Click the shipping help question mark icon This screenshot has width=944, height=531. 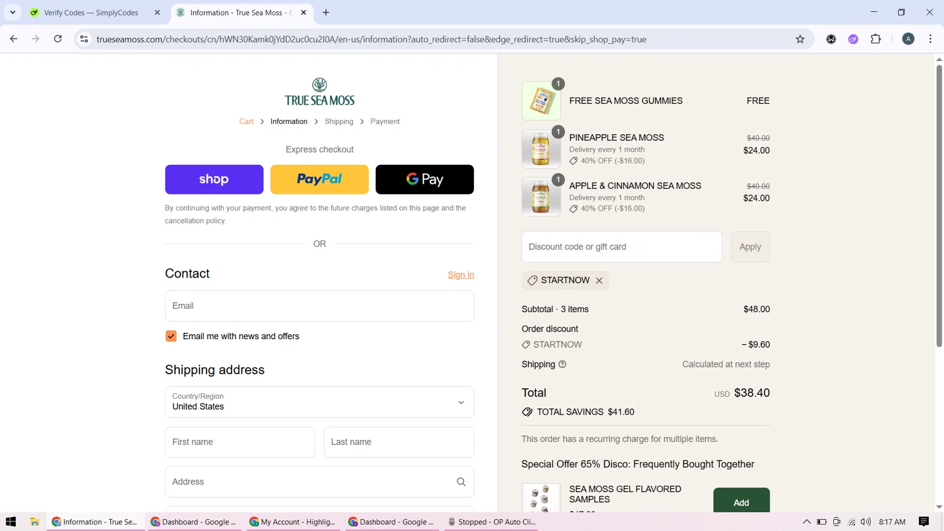(562, 364)
